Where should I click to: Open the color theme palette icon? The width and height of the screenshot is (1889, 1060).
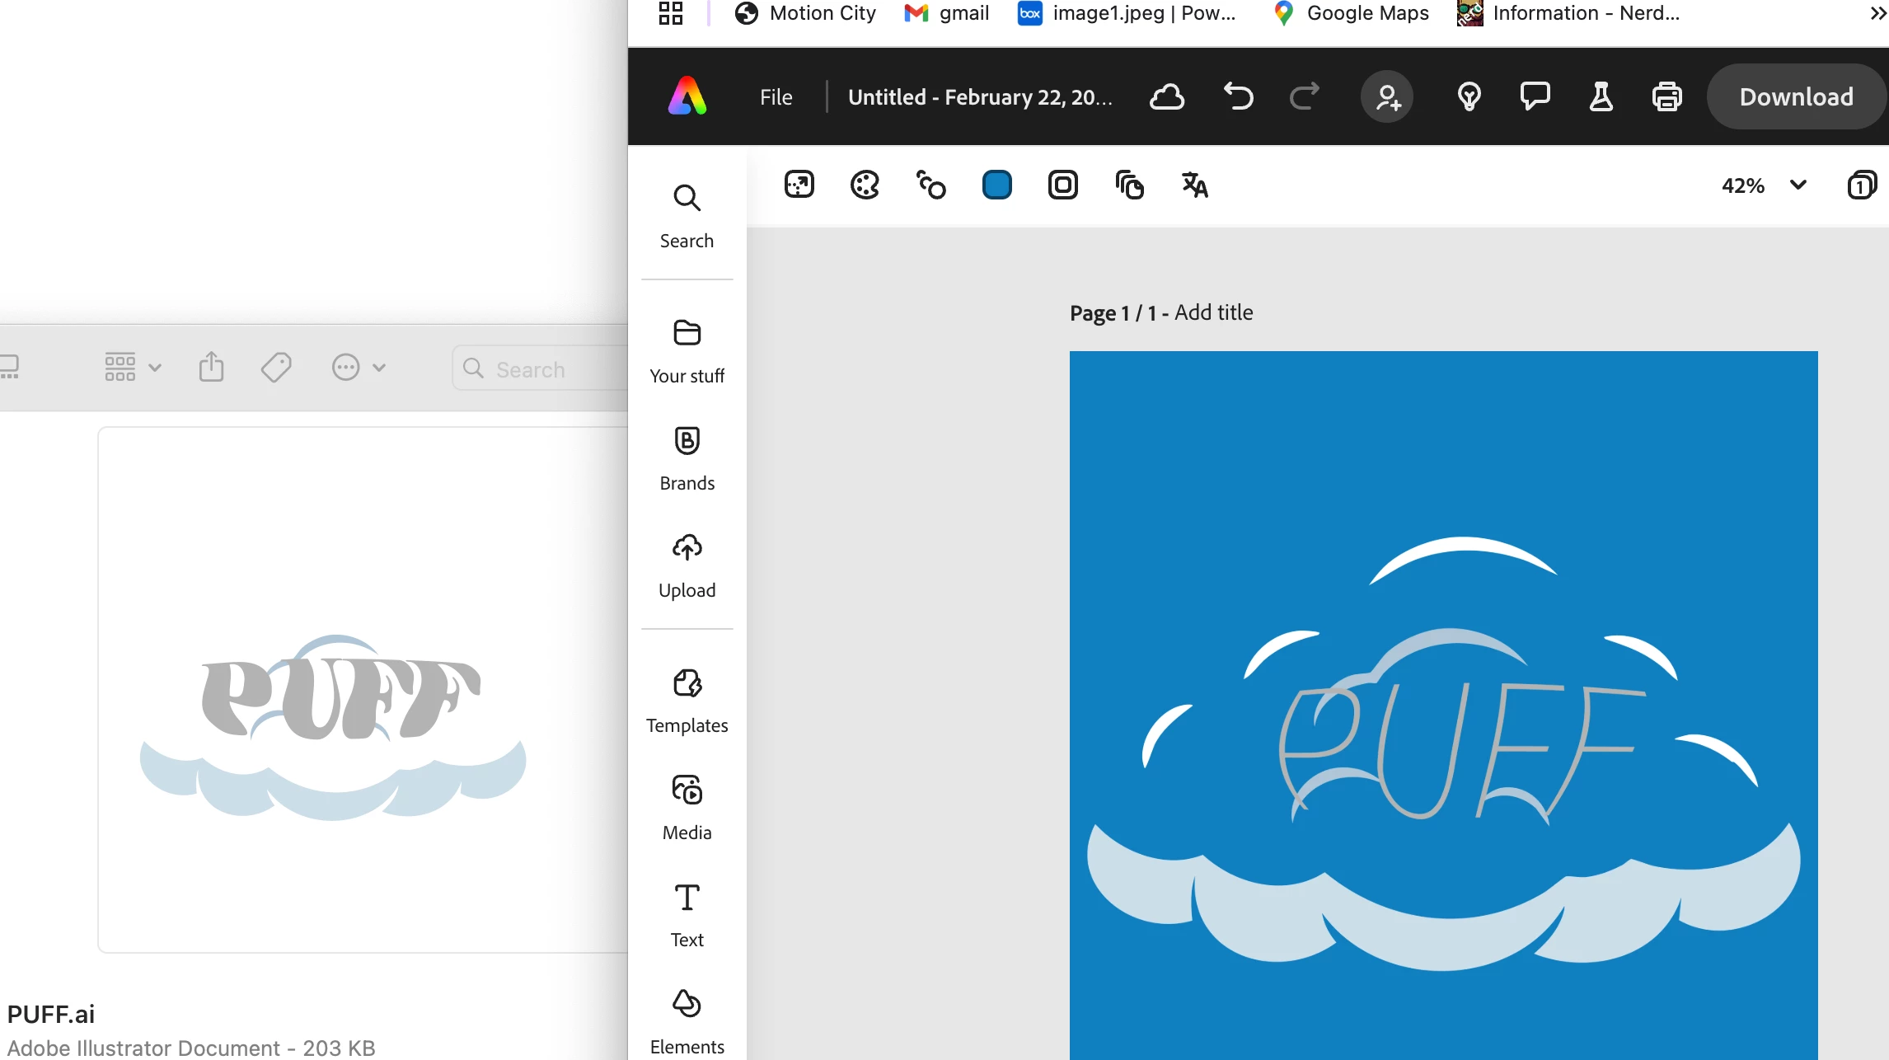click(x=865, y=185)
